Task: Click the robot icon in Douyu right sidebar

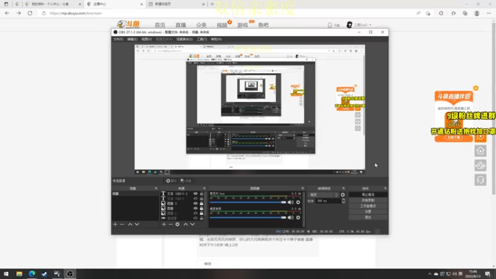Action: 480,166
